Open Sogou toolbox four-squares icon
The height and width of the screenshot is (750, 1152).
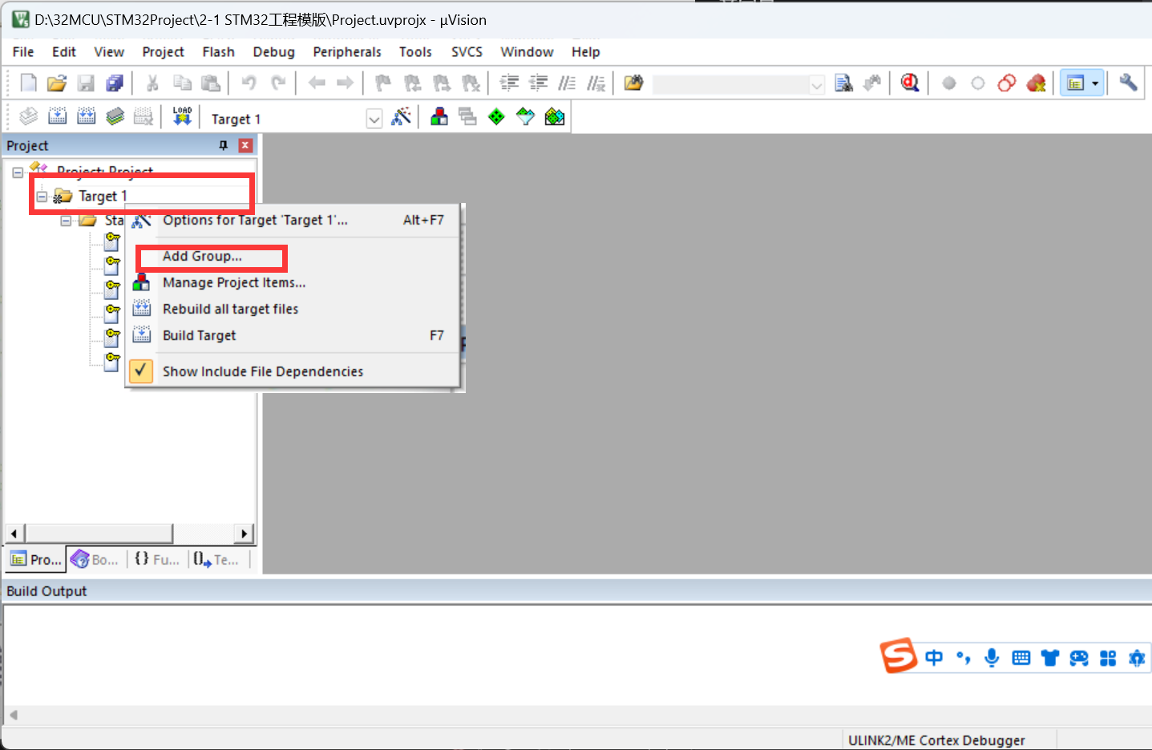(1108, 658)
